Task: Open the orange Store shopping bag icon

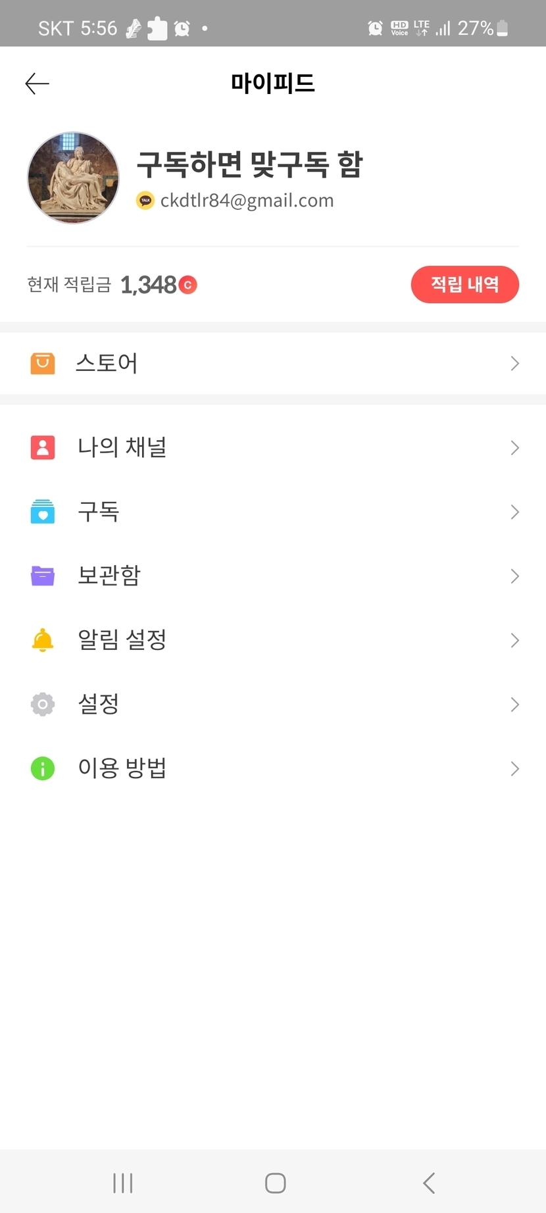Action: [43, 363]
